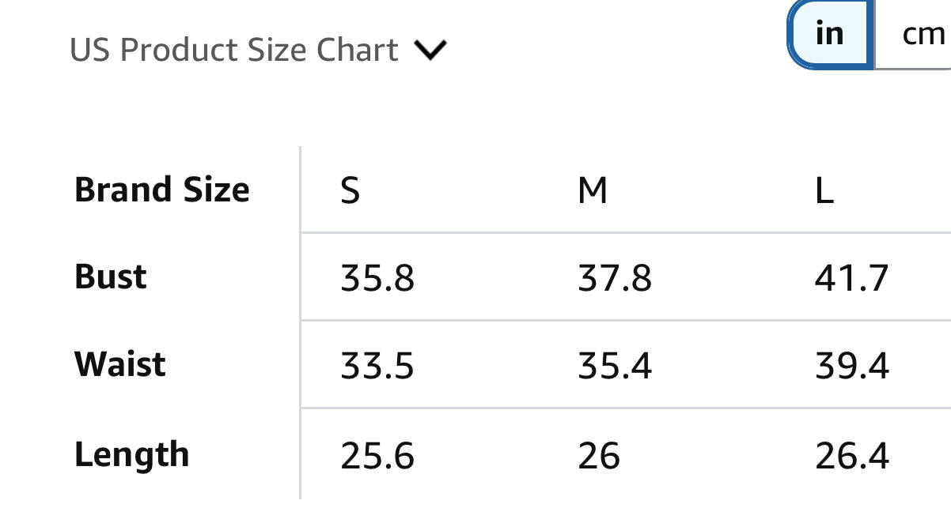
Task: Click the 41.7 bust value for L
Action: [x=852, y=278]
